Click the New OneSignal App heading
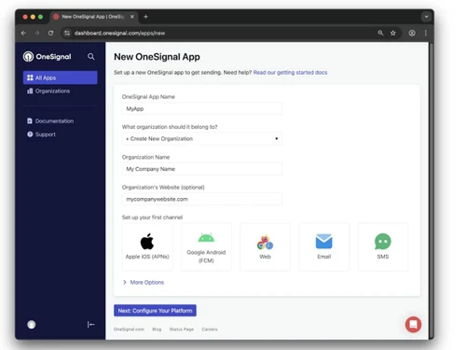The height and width of the screenshot is (350, 466). click(x=157, y=57)
